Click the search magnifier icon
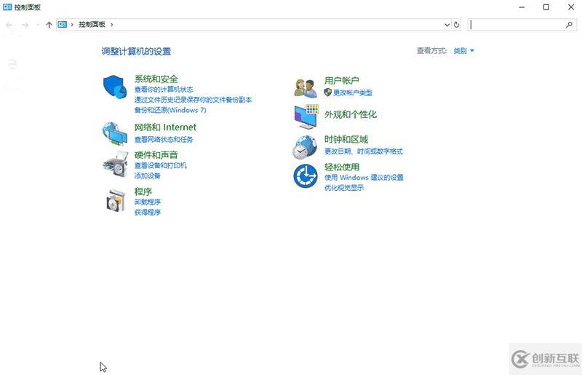Viewport: 582px width, 375px height. [x=569, y=25]
